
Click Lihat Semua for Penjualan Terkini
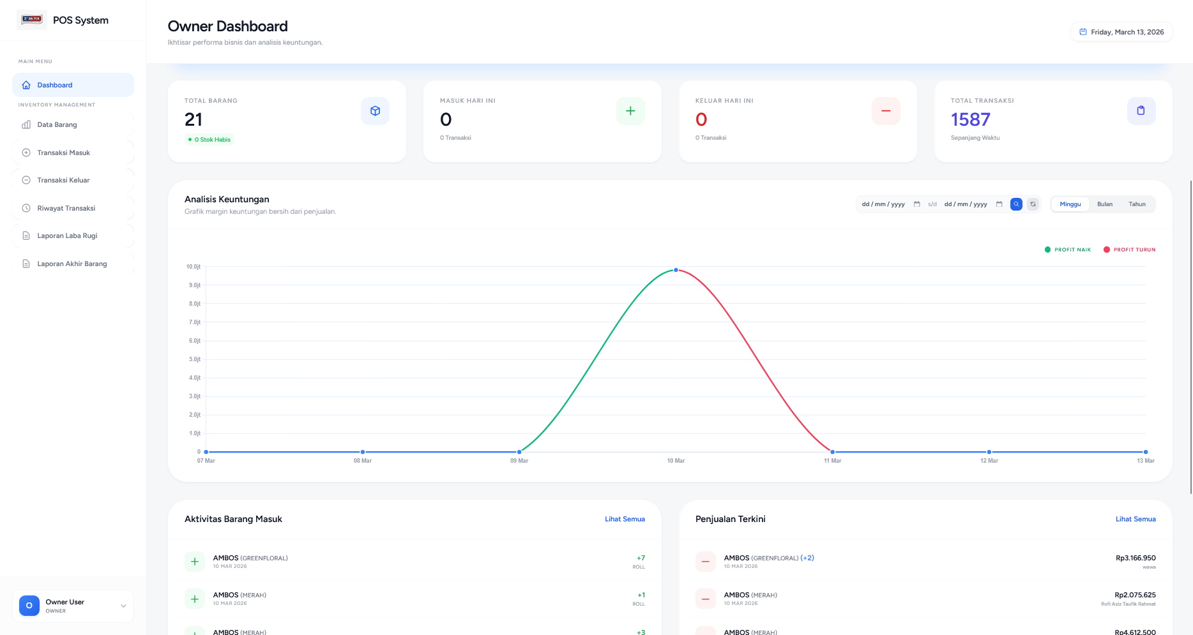(1136, 519)
